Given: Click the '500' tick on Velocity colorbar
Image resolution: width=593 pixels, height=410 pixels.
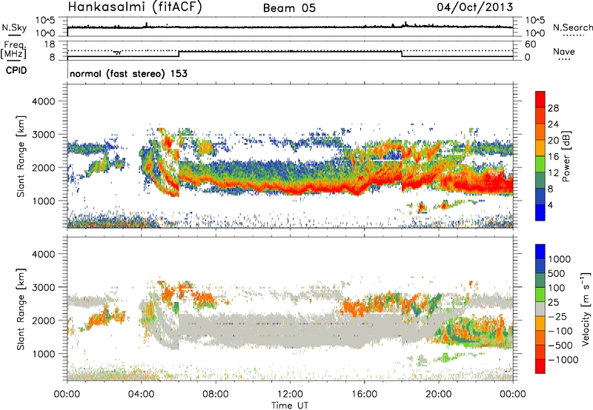Looking at the screenshot, I should [557, 273].
